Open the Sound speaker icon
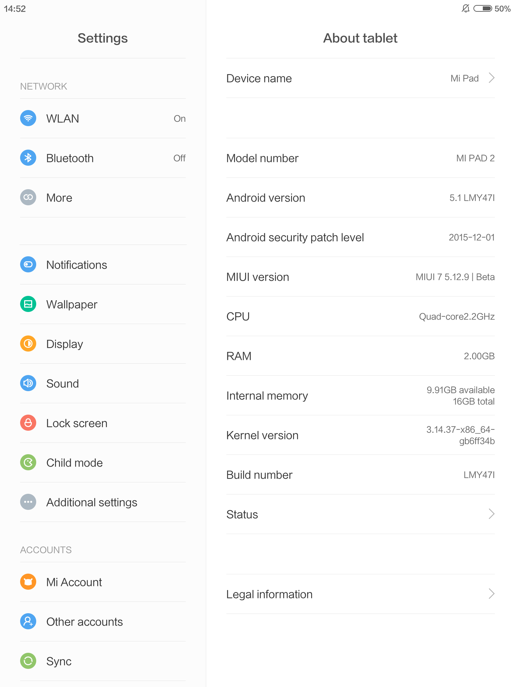This screenshot has width=515, height=687. click(x=28, y=383)
